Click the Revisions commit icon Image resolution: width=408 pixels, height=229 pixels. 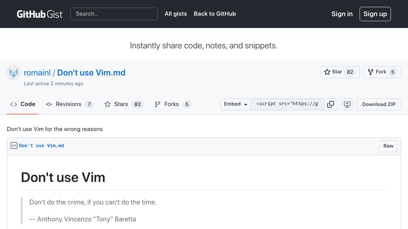[x=48, y=104]
